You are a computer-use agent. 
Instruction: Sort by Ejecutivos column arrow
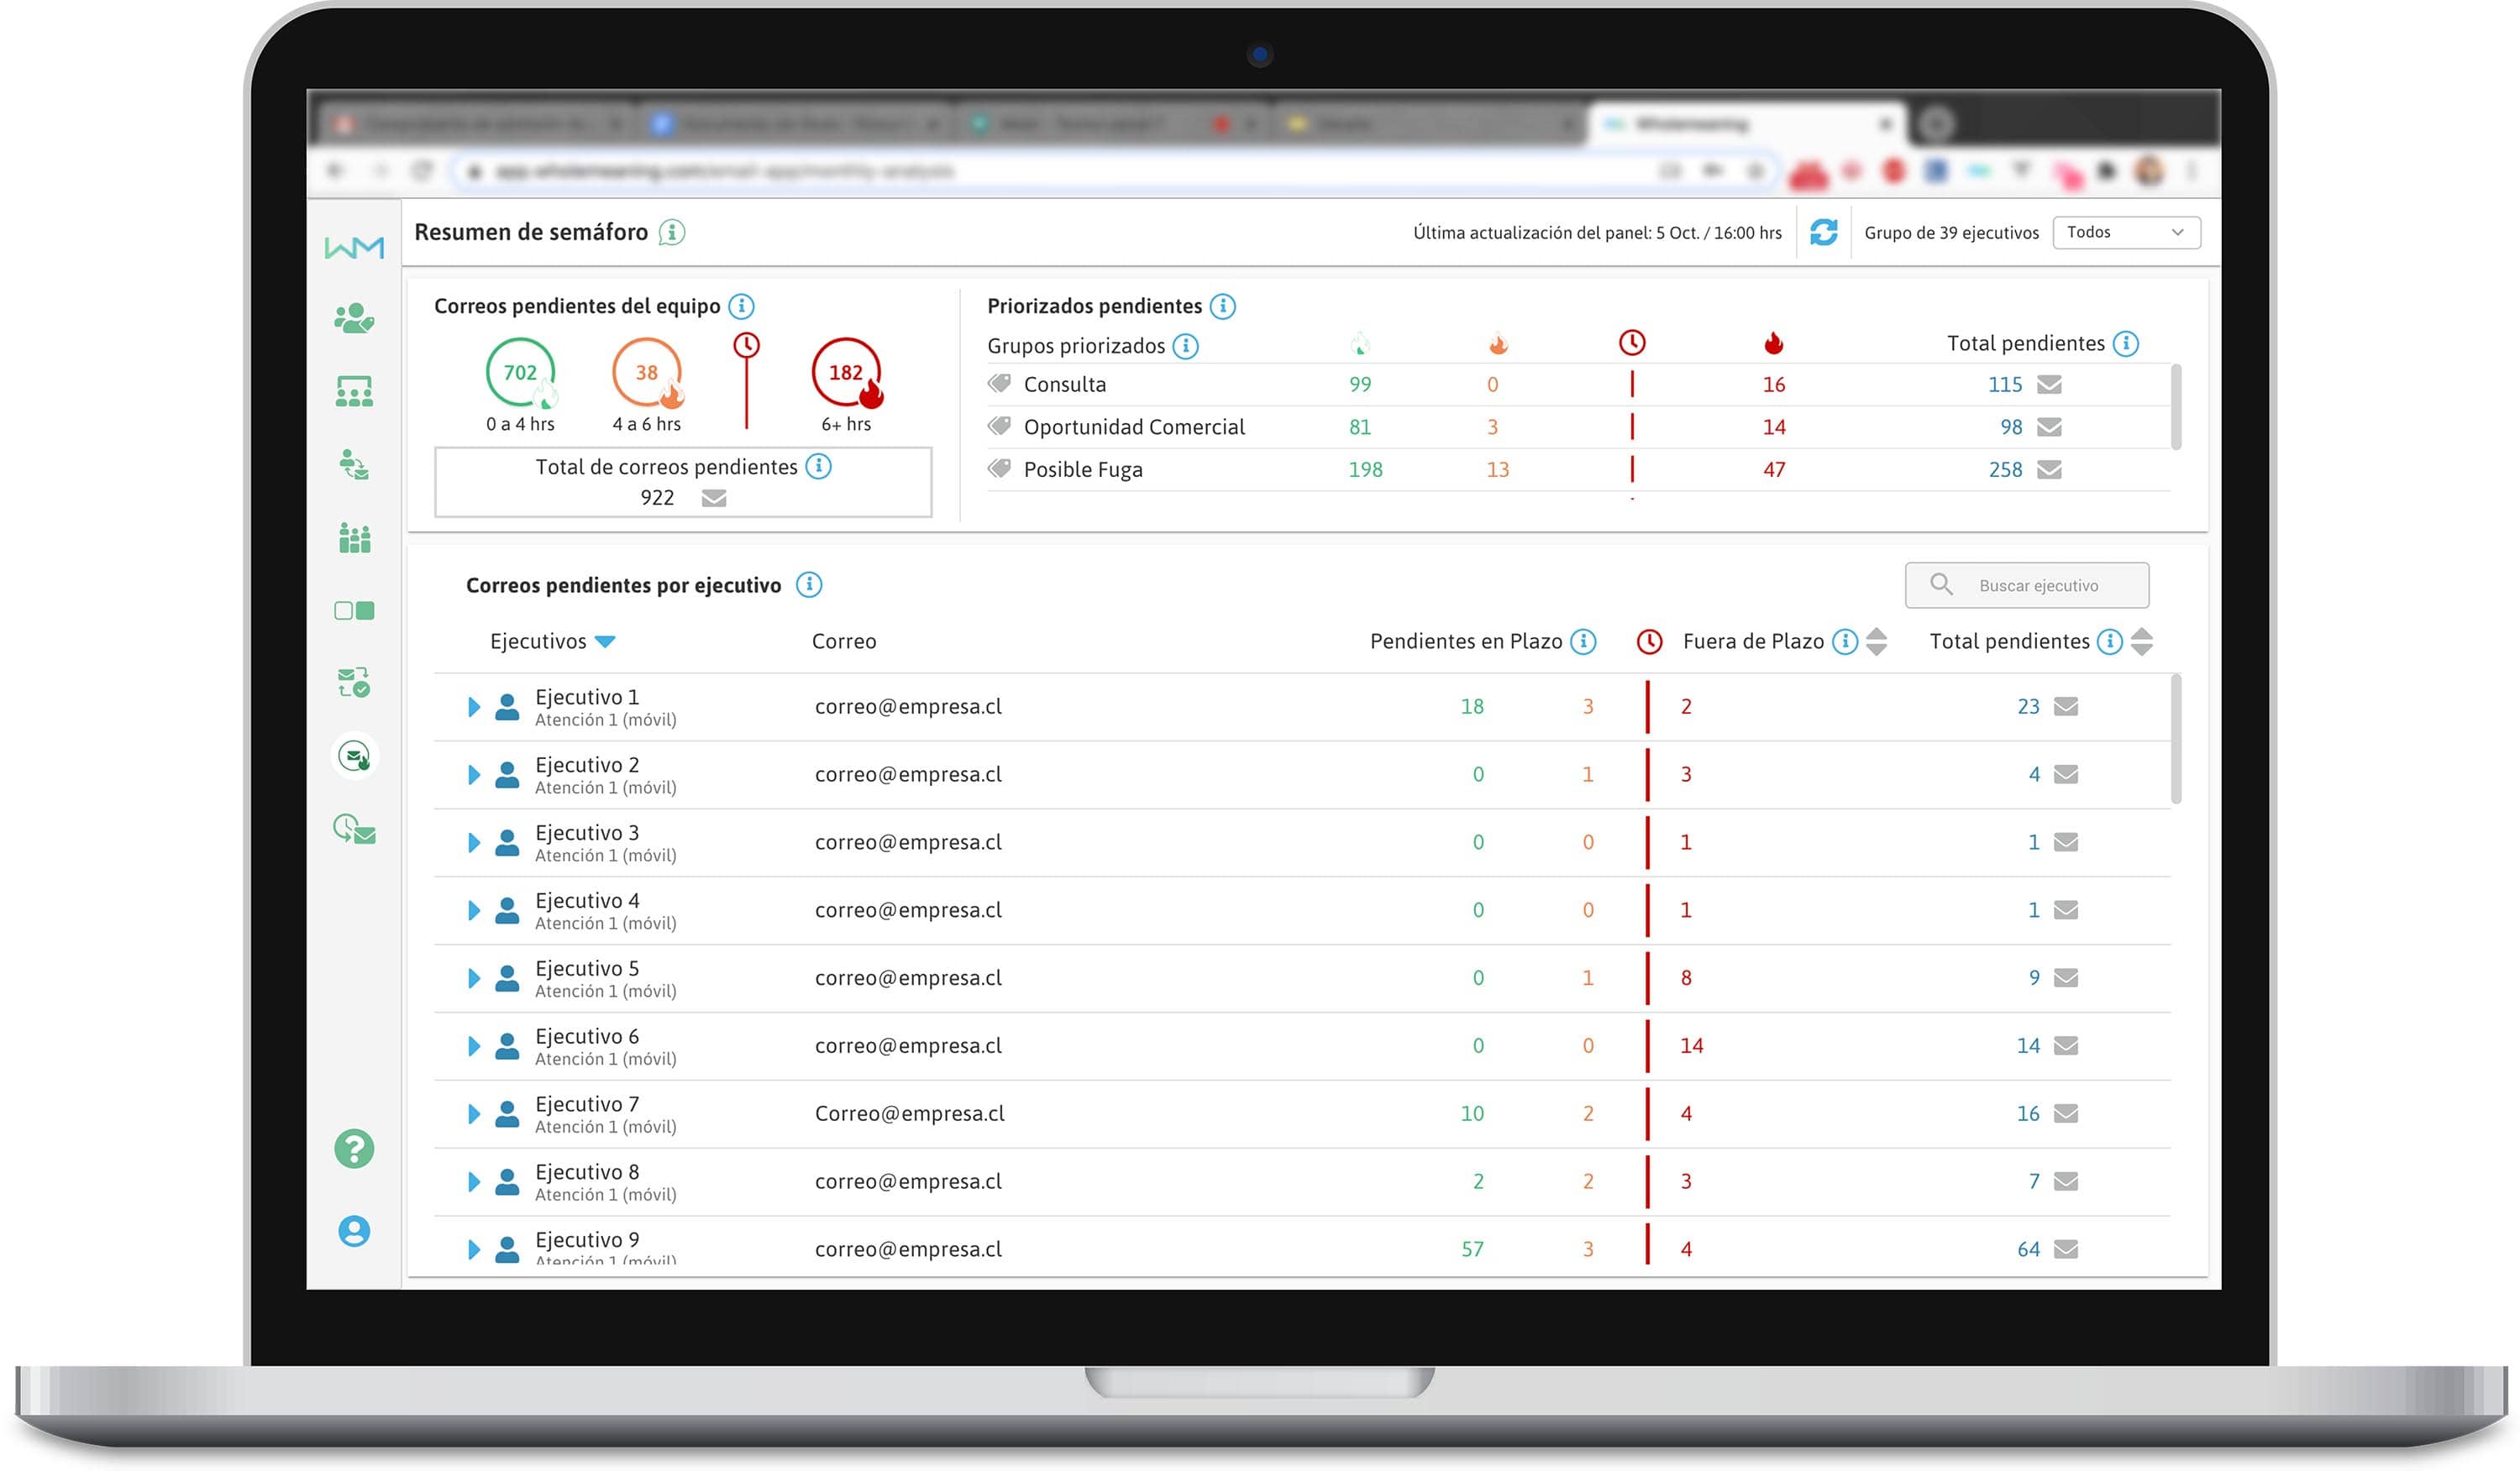coord(605,641)
